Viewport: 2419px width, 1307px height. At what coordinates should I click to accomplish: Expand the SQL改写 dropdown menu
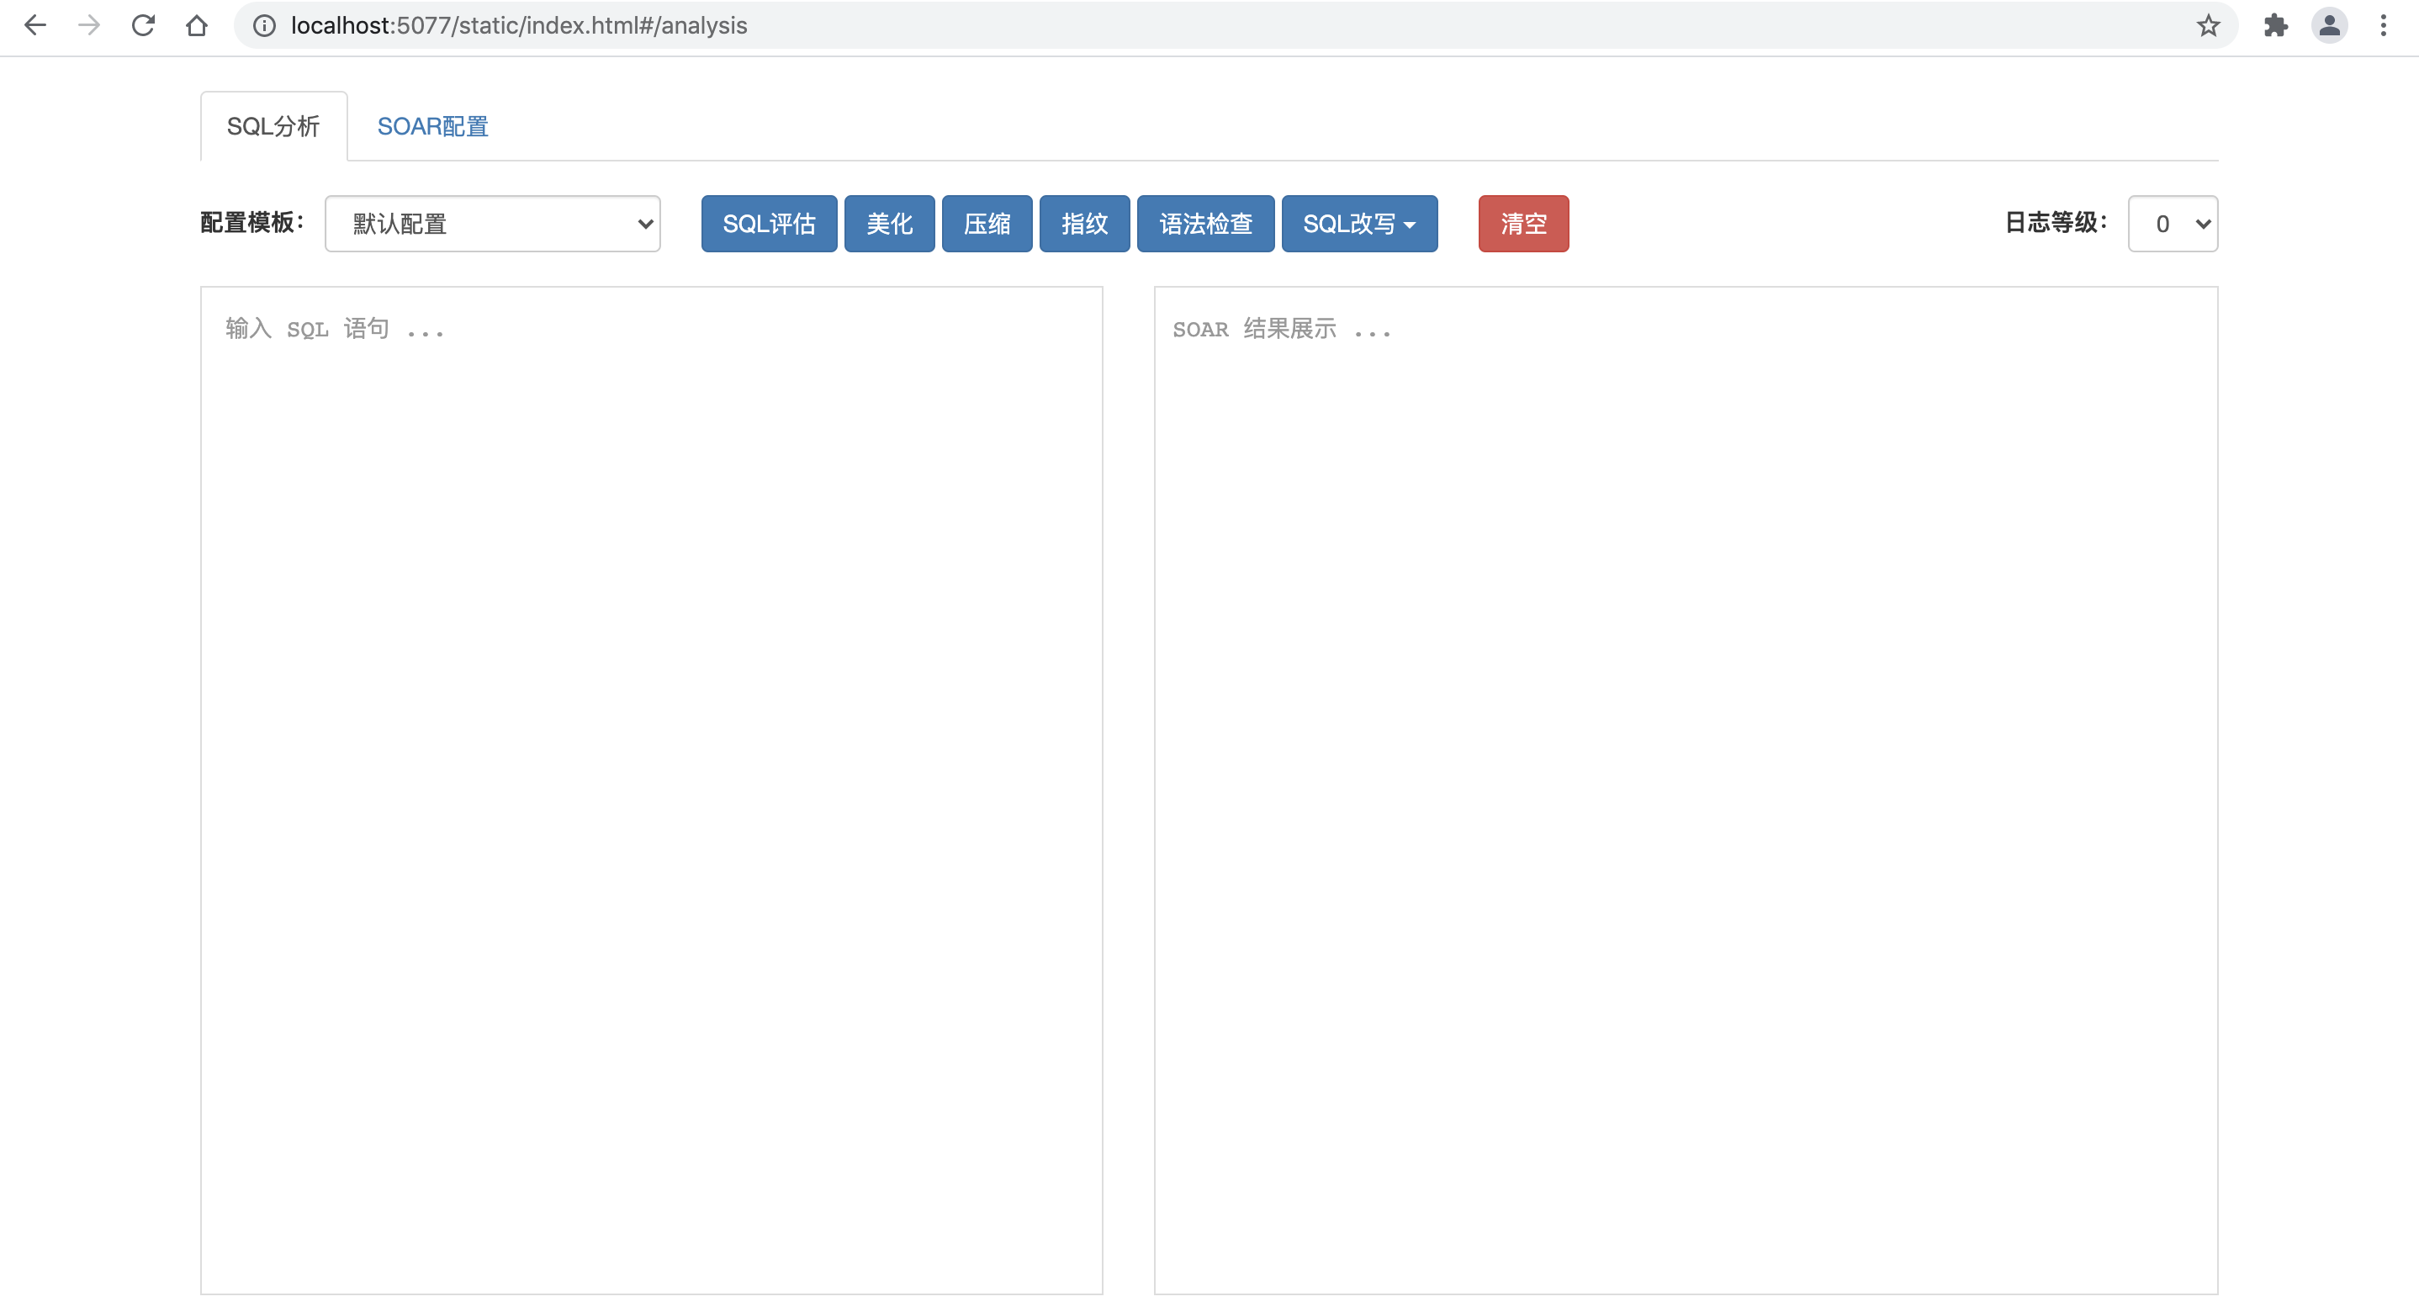[1358, 222]
